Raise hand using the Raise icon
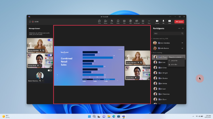Screen dimensions: 213x119 coord(112,21)
